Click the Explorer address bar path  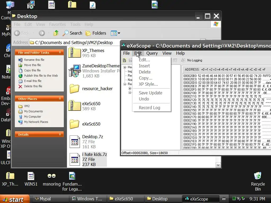tap(74, 43)
